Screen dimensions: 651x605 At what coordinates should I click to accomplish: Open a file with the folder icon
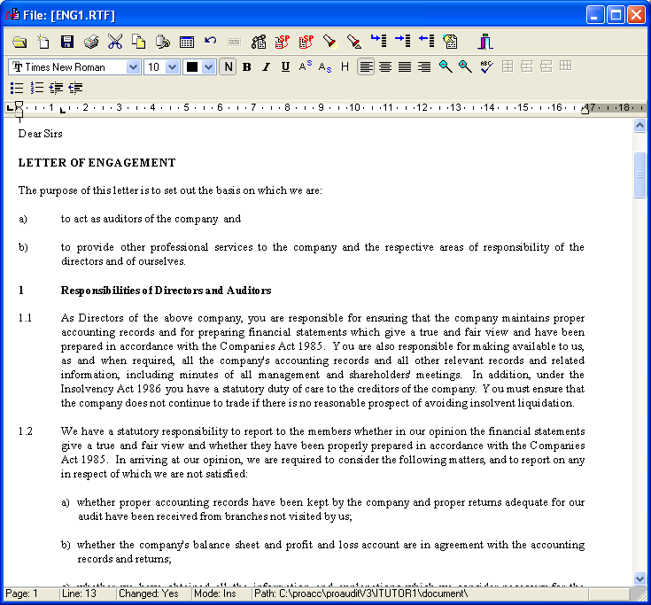19,42
